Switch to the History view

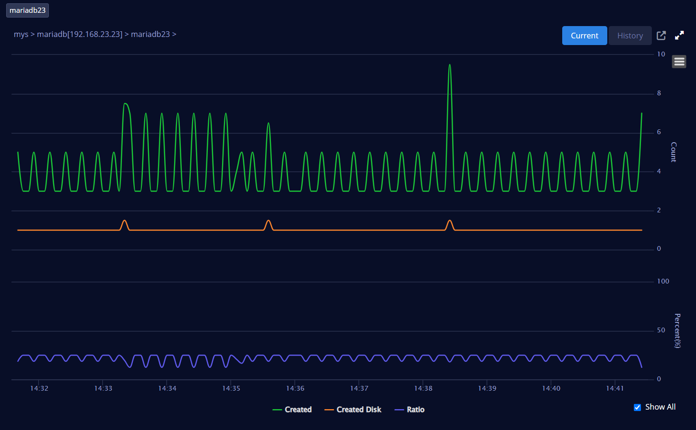(x=630, y=36)
